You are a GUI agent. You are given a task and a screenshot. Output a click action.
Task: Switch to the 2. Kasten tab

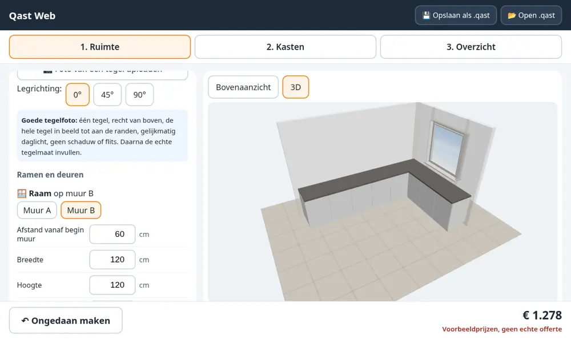click(x=285, y=47)
